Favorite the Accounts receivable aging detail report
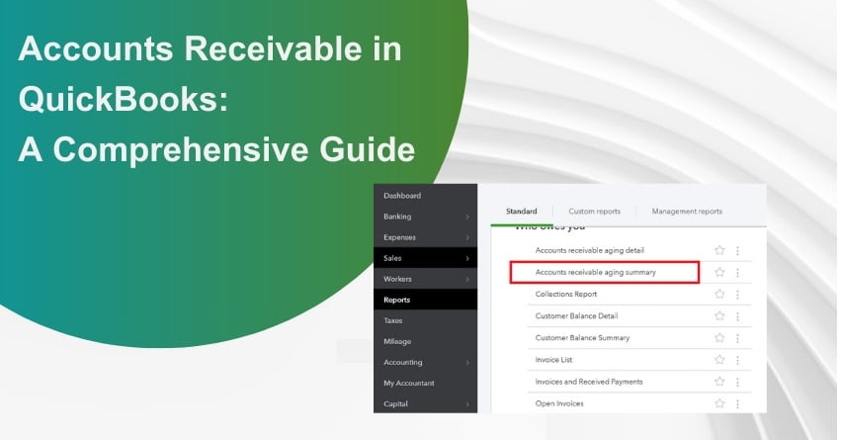Viewport: 841px width, 440px height. [719, 250]
